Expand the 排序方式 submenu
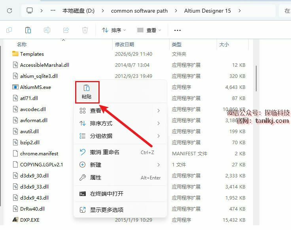Viewport: 291px width, 230px height. pyautogui.click(x=120, y=123)
